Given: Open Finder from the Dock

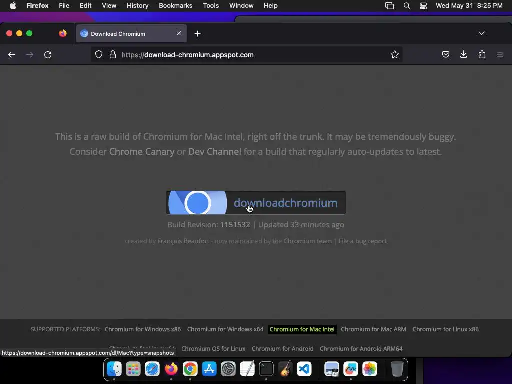Looking at the screenshot, I should pyautogui.click(x=114, y=369).
